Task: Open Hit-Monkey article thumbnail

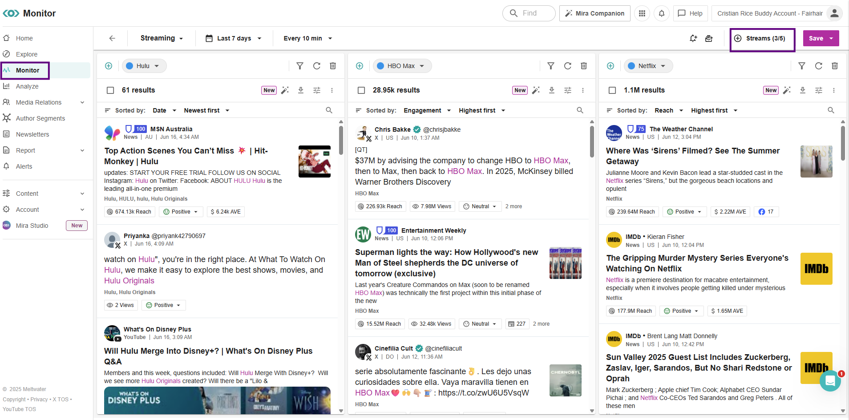Action: pyautogui.click(x=315, y=162)
